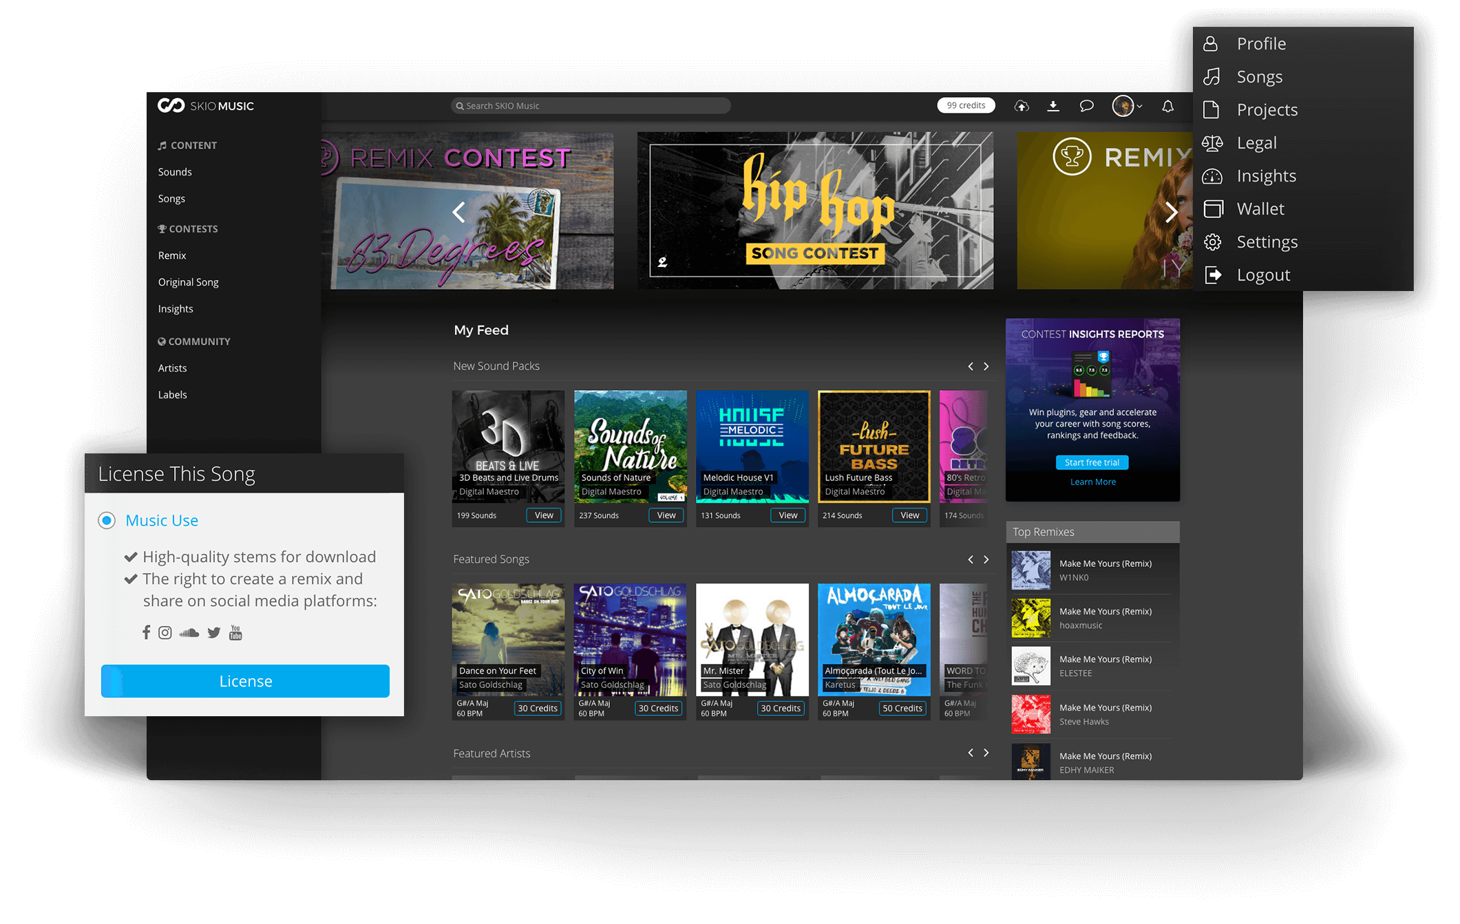Open Sounds in the Content sidebar

click(x=175, y=172)
